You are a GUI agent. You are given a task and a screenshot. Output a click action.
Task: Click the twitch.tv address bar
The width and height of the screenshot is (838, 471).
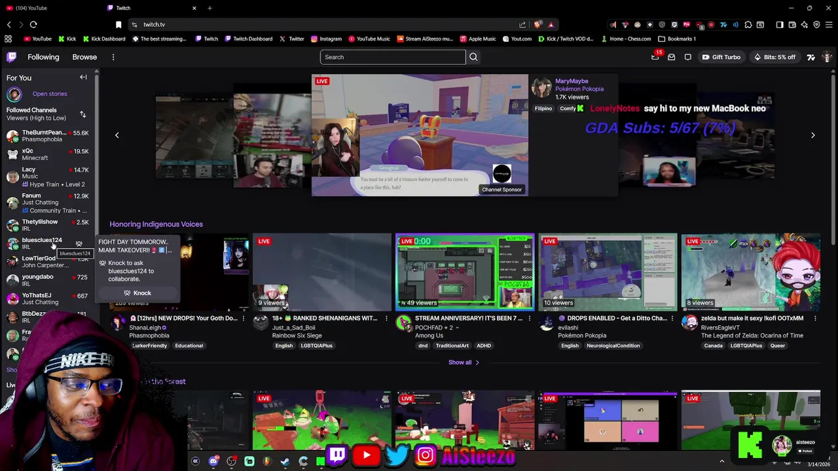click(x=327, y=24)
